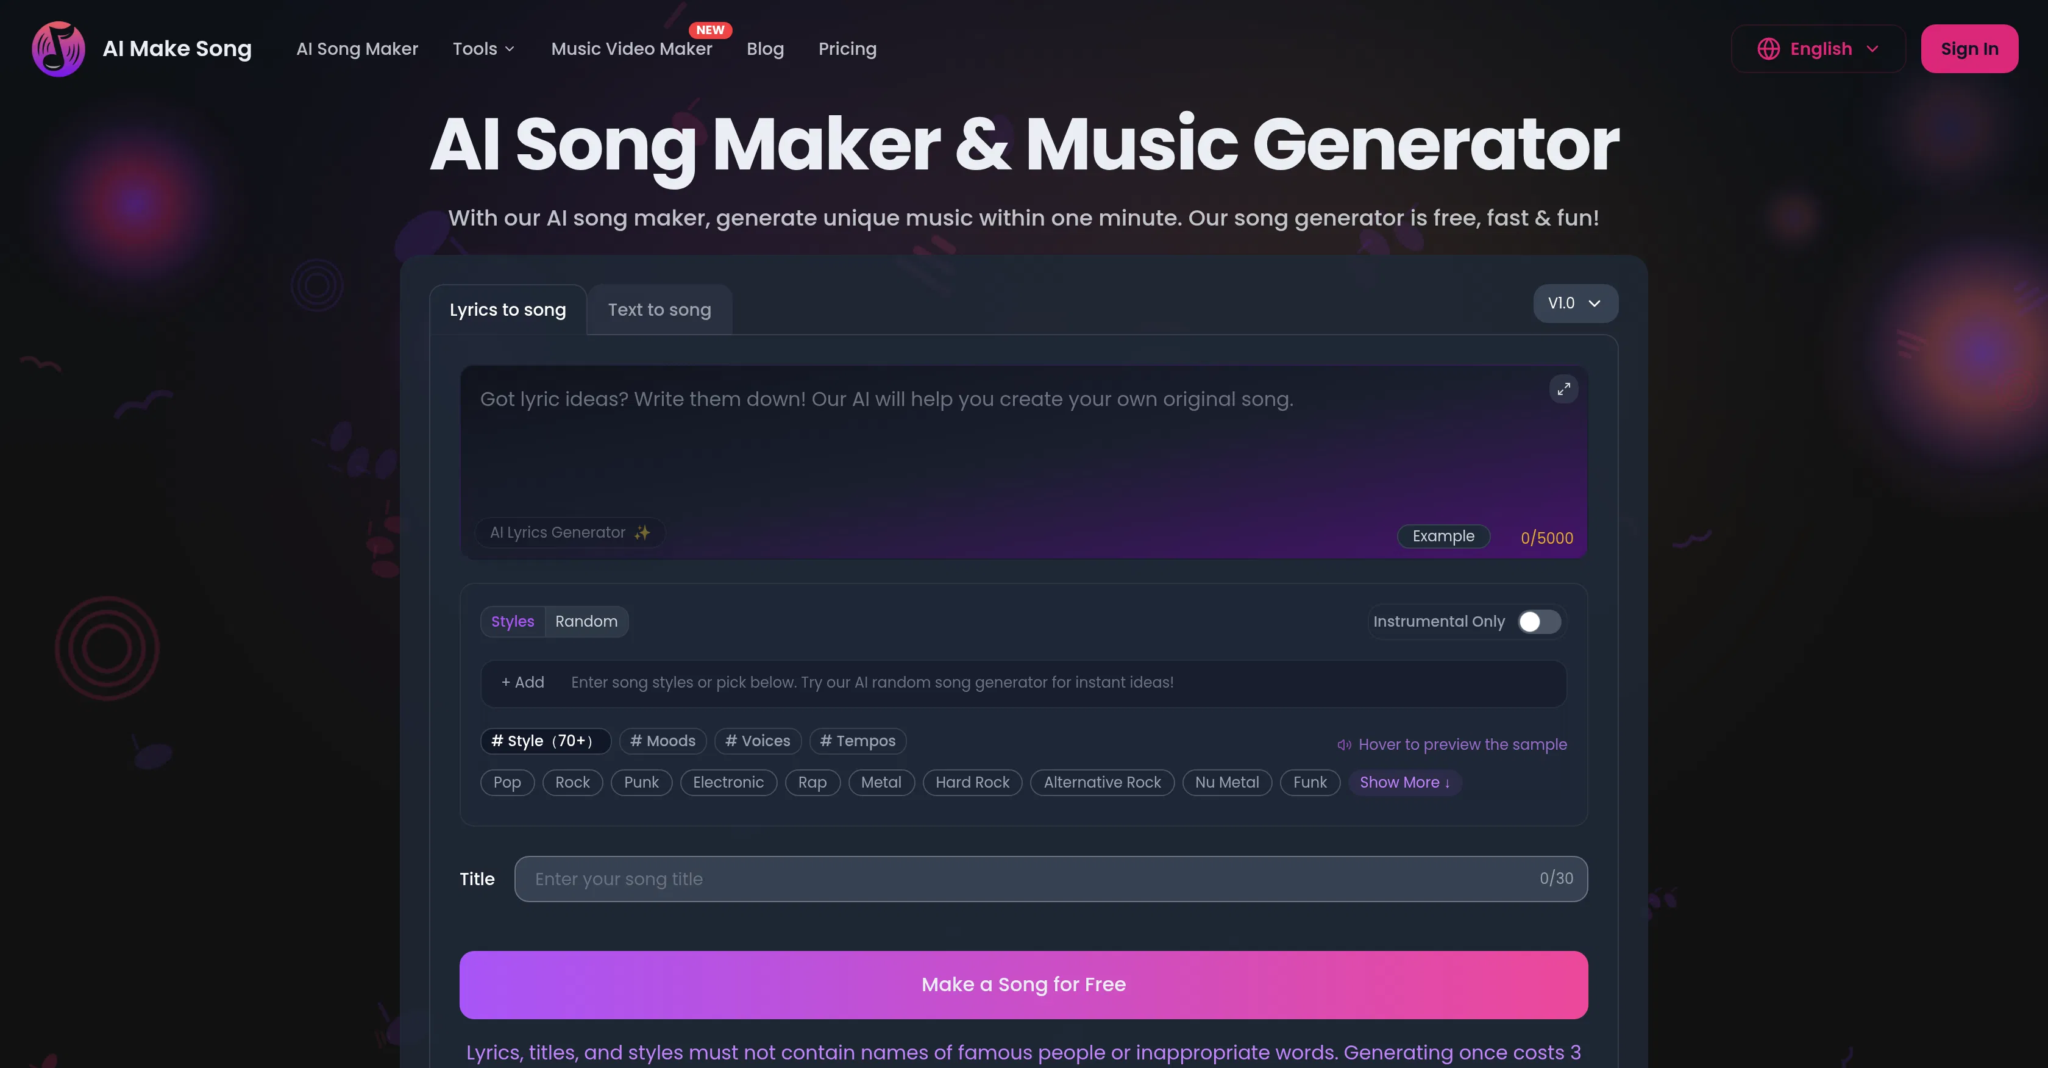2048x1068 pixels.
Task: Click the globe icon next to English
Action: (1768, 49)
